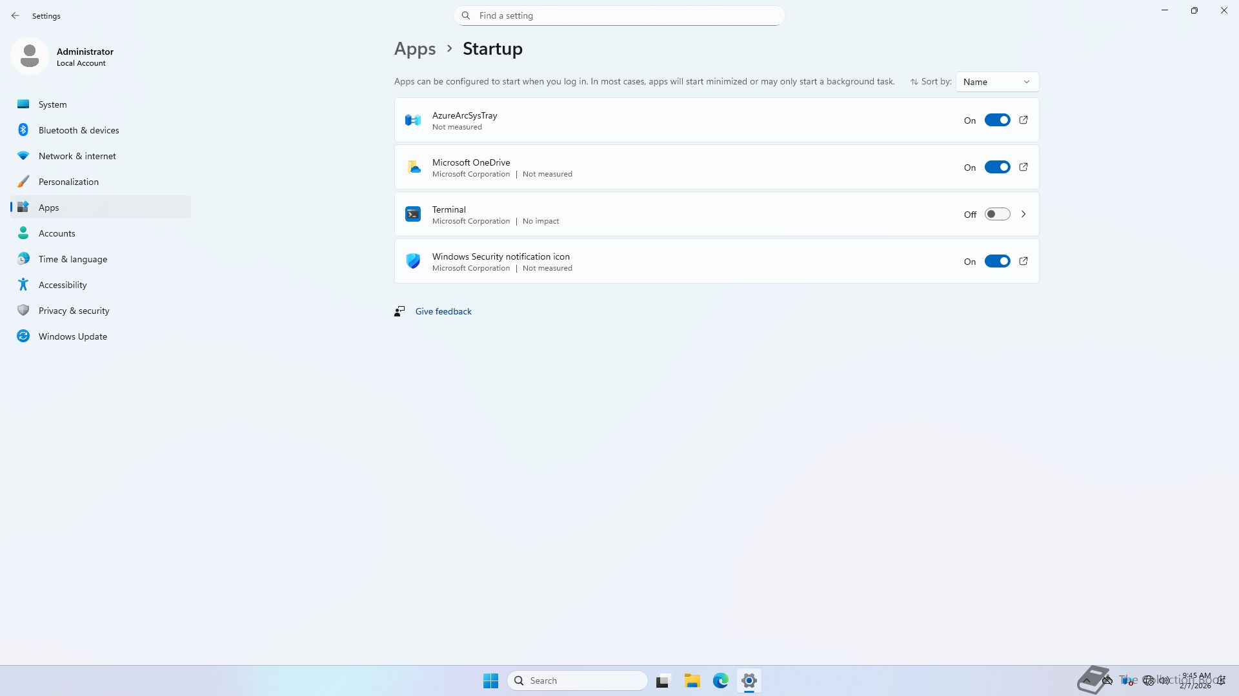Open Microsoft OneDrive external link icon
The image size is (1239, 696).
[1023, 167]
